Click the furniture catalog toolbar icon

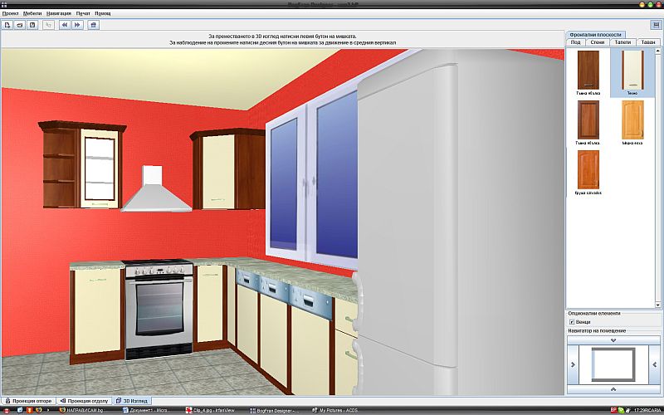[93, 25]
